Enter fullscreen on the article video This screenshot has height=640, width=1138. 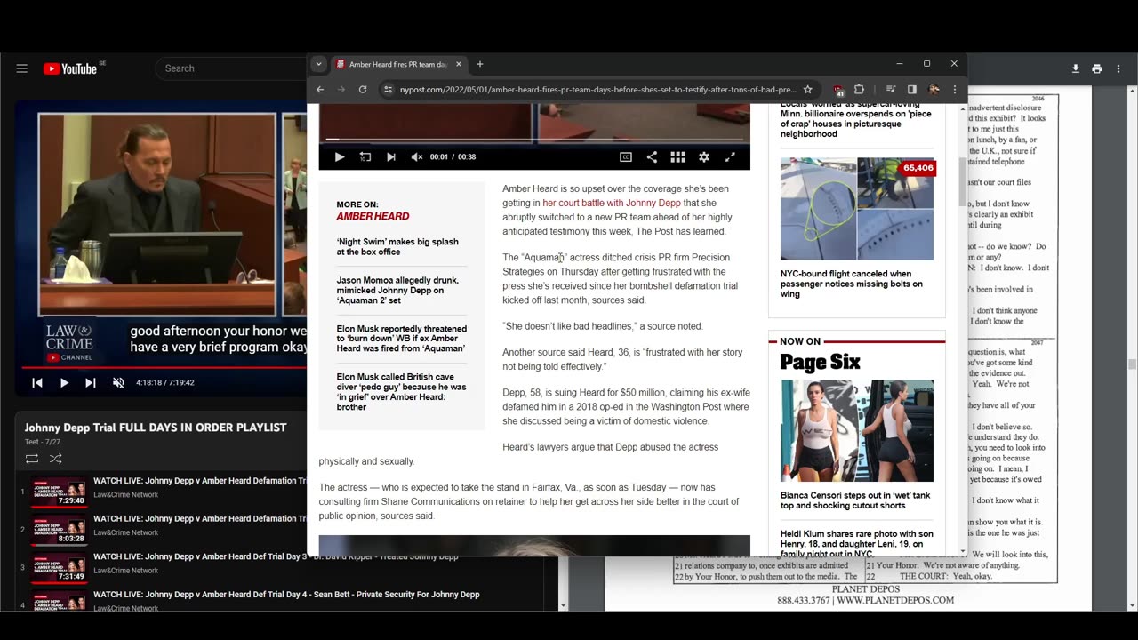(x=730, y=156)
